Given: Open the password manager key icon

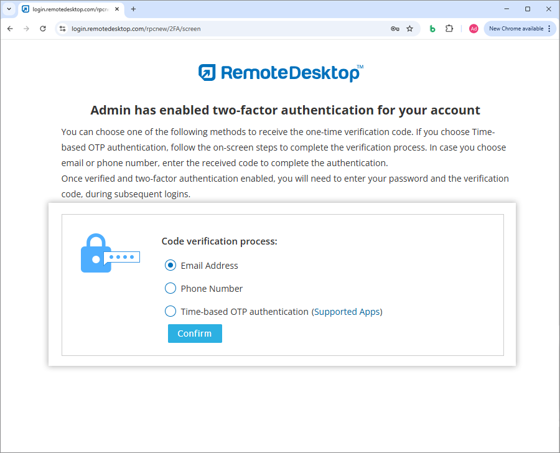Looking at the screenshot, I should (394, 29).
